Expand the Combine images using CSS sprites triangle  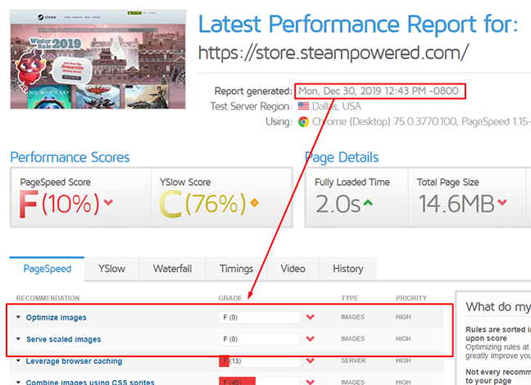point(18,382)
